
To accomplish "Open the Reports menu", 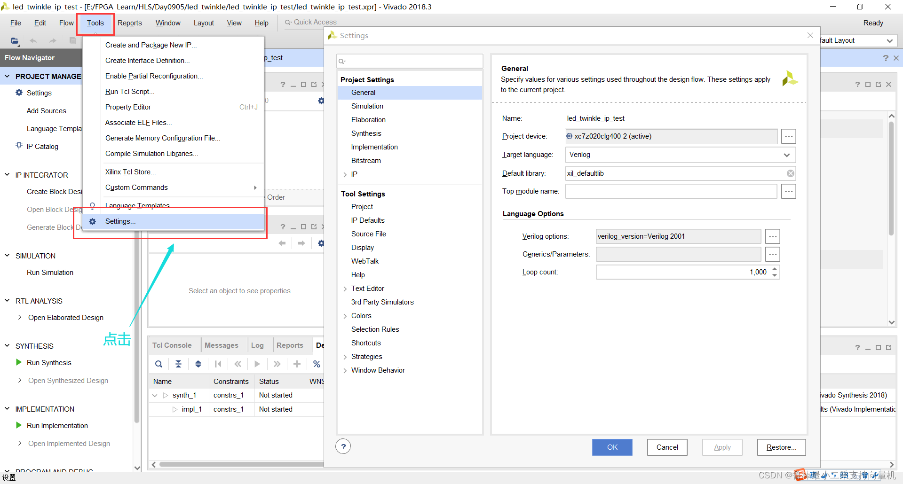I will point(130,23).
